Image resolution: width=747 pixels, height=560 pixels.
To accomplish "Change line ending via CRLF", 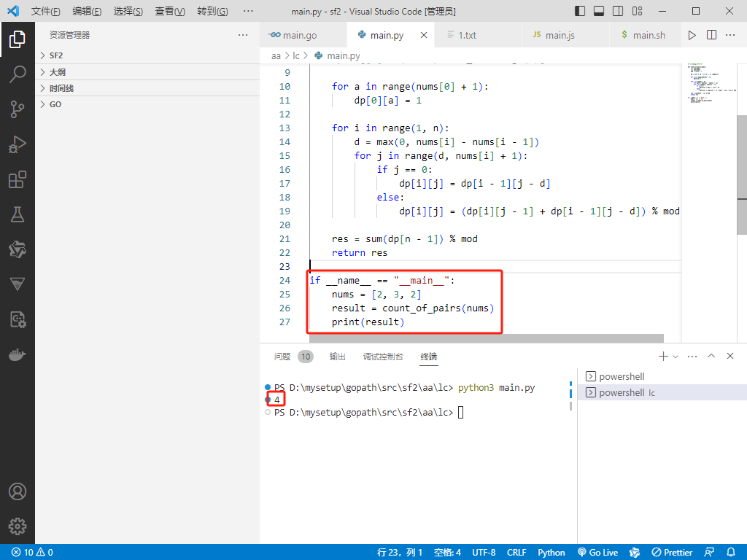I will pyautogui.click(x=516, y=553).
